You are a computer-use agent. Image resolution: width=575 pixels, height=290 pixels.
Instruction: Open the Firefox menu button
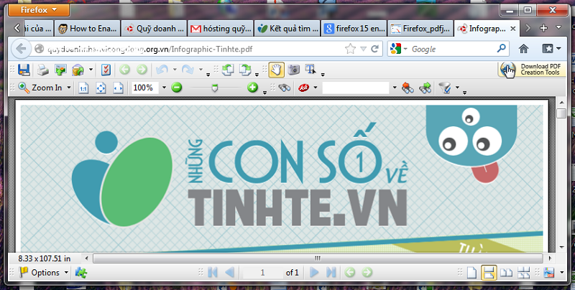coord(39,10)
